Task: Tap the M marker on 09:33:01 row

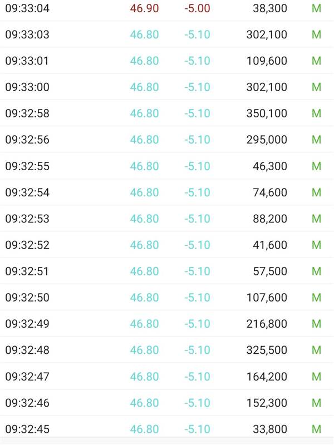Action: pyautogui.click(x=316, y=61)
